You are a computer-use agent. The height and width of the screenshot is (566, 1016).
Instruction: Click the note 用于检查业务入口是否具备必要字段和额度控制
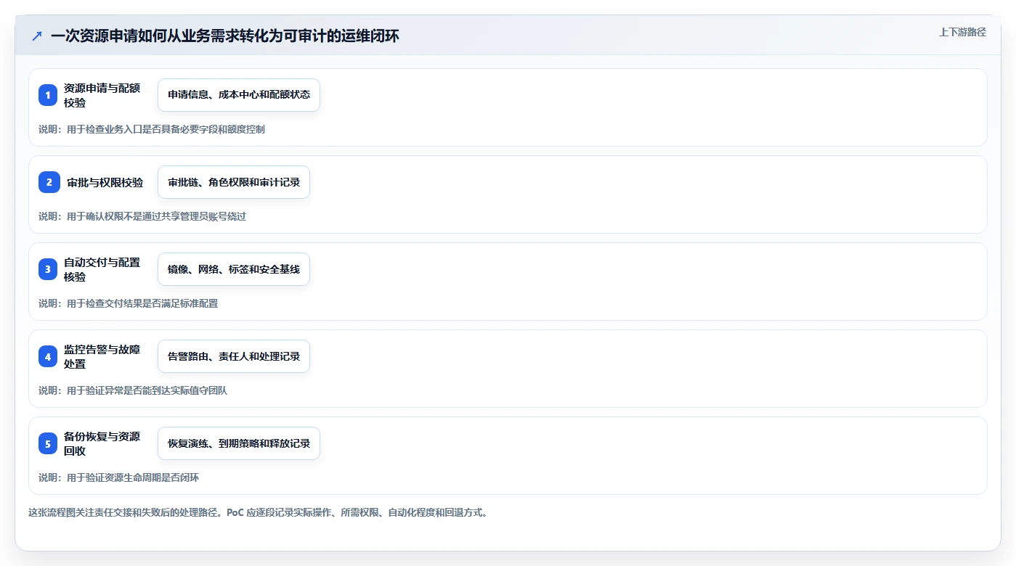(166, 129)
